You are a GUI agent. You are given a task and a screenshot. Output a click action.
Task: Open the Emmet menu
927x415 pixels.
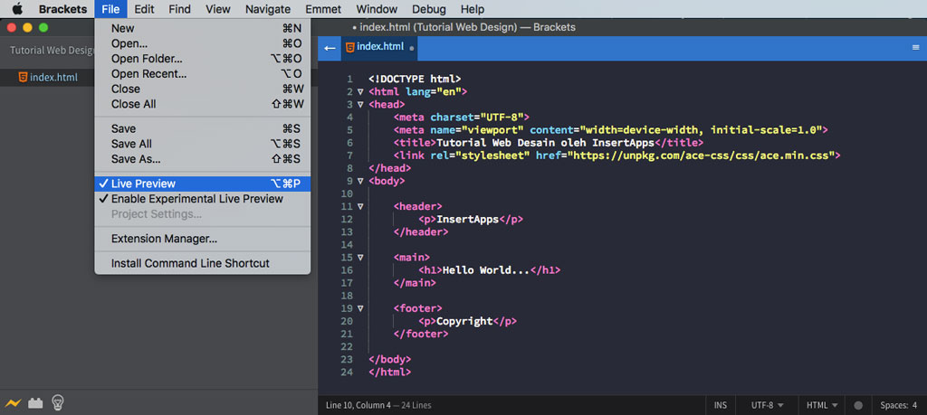[x=324, y=9]
